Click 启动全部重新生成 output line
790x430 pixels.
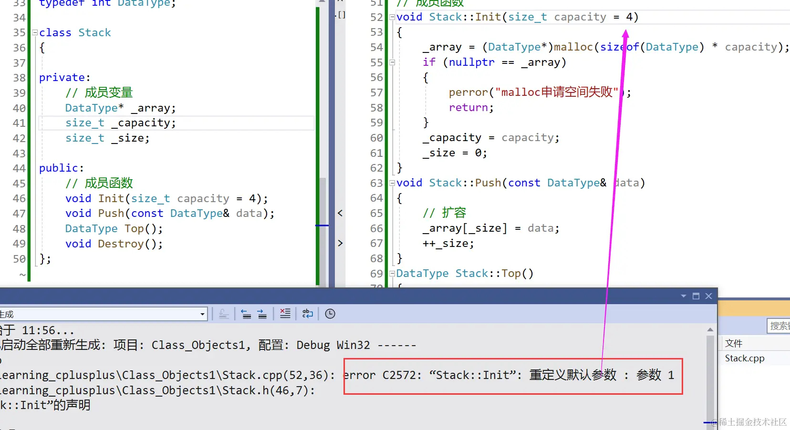[208, 345]
